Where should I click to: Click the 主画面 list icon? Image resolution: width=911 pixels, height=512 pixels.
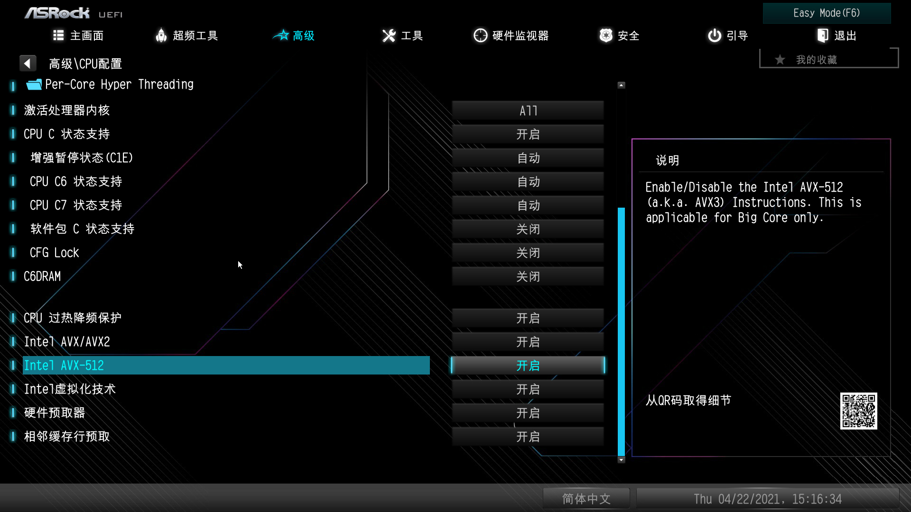click(x=58, y=36)
